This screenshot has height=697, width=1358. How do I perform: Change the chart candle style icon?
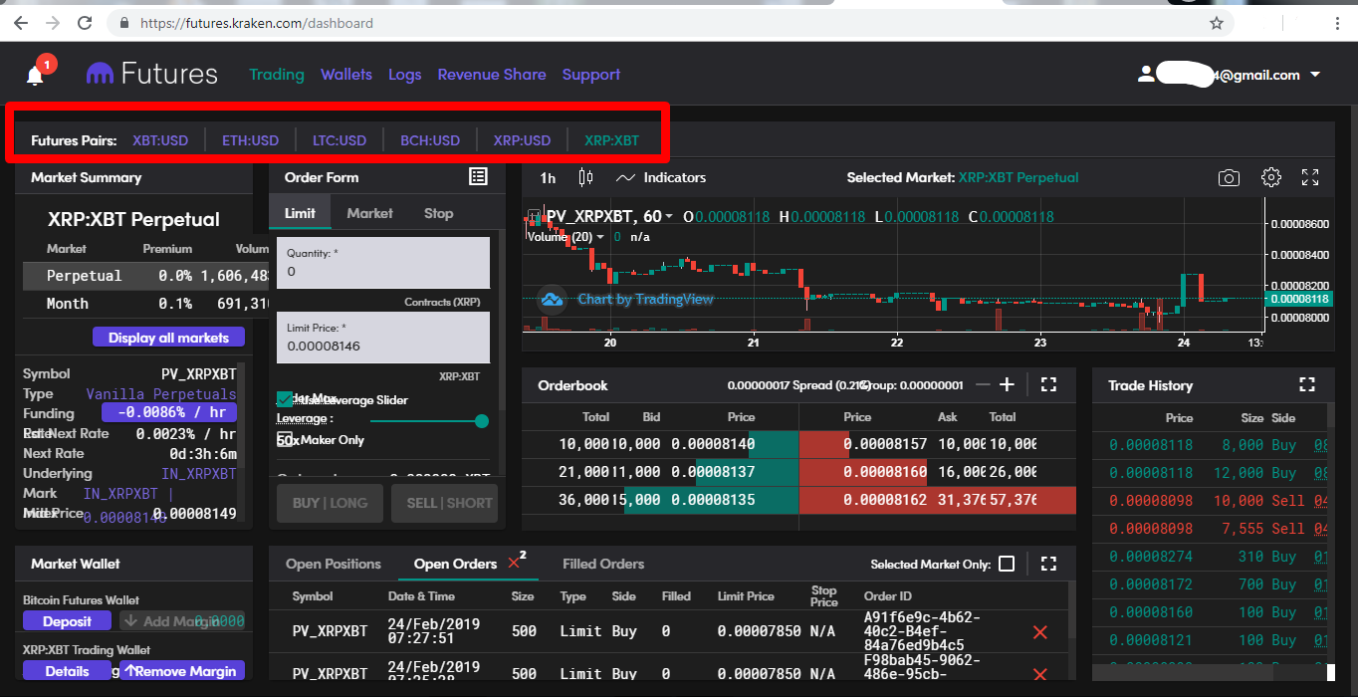585,177
